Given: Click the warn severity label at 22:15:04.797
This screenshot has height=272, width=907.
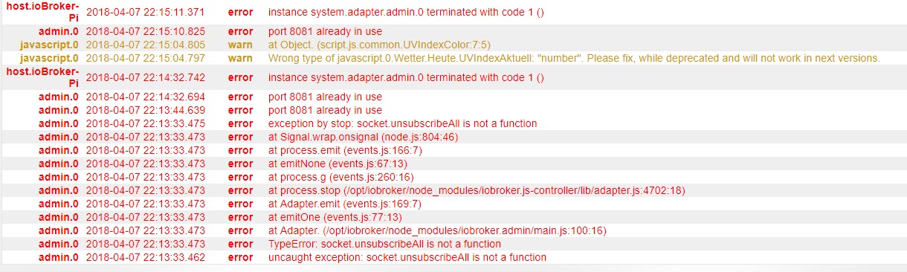Looking at the screenshot, I should 240,58.
